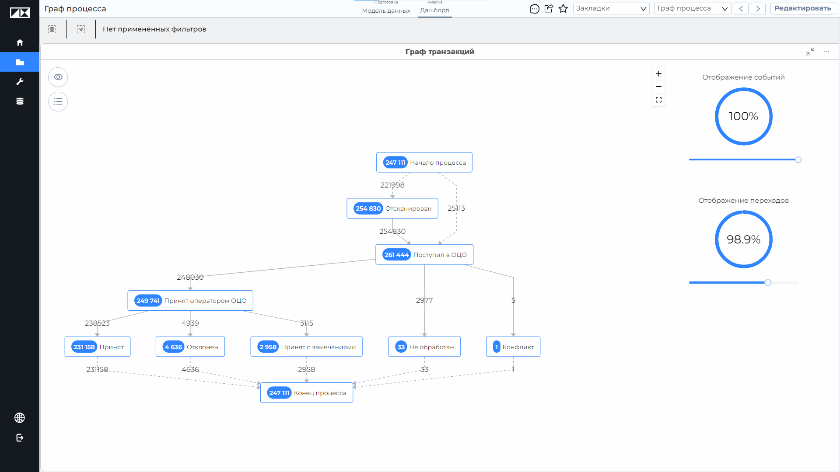Go to the previous sheet arrow
The image size is (840, 472).
[741, 8]
